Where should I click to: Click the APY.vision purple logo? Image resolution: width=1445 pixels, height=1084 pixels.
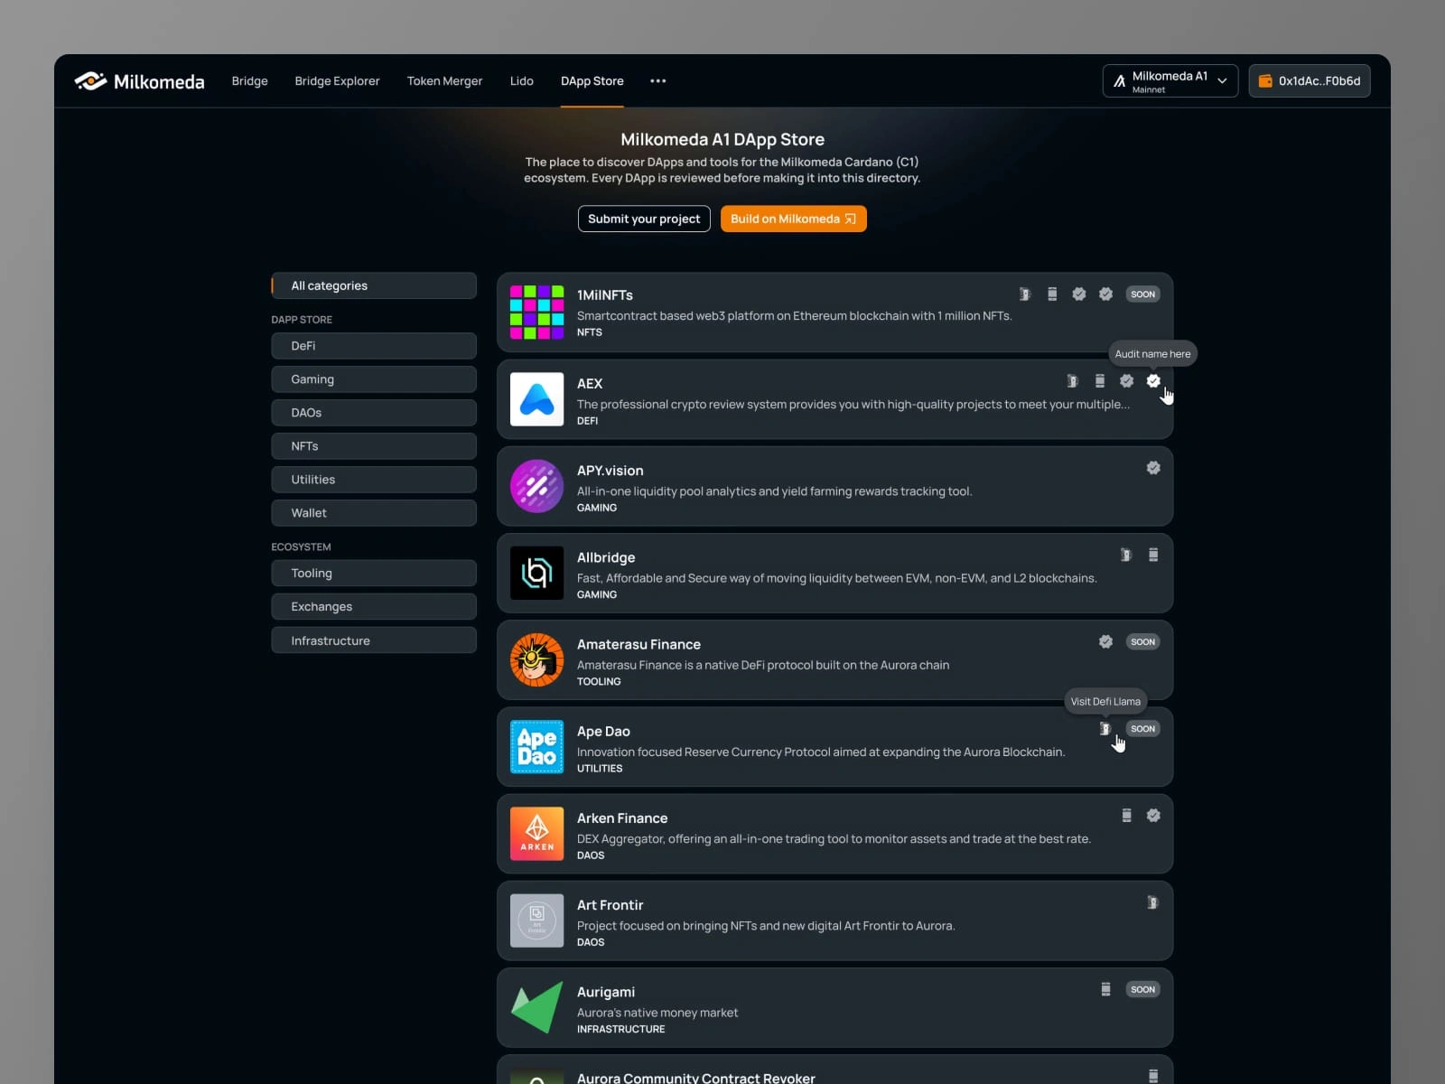537,486
